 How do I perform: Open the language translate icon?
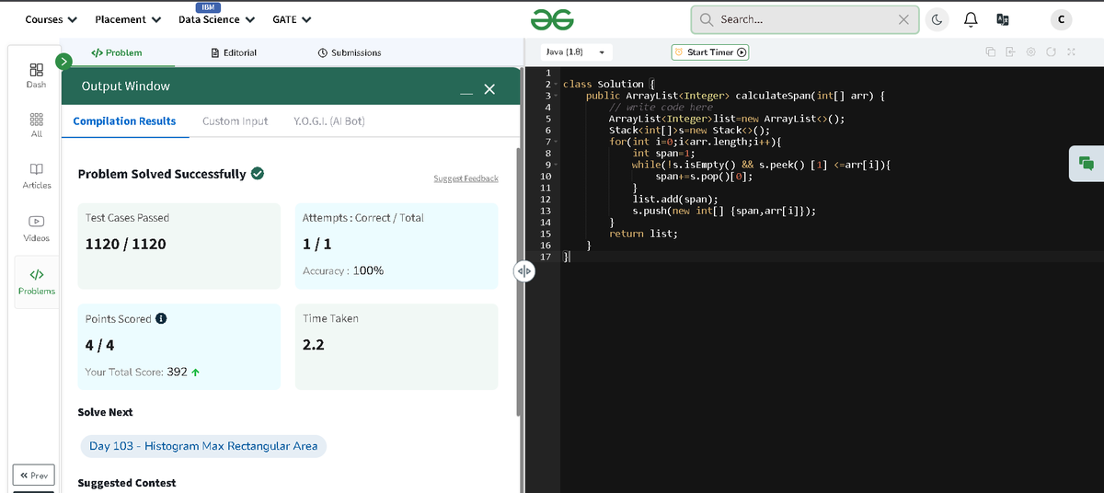click(1003, 19)
